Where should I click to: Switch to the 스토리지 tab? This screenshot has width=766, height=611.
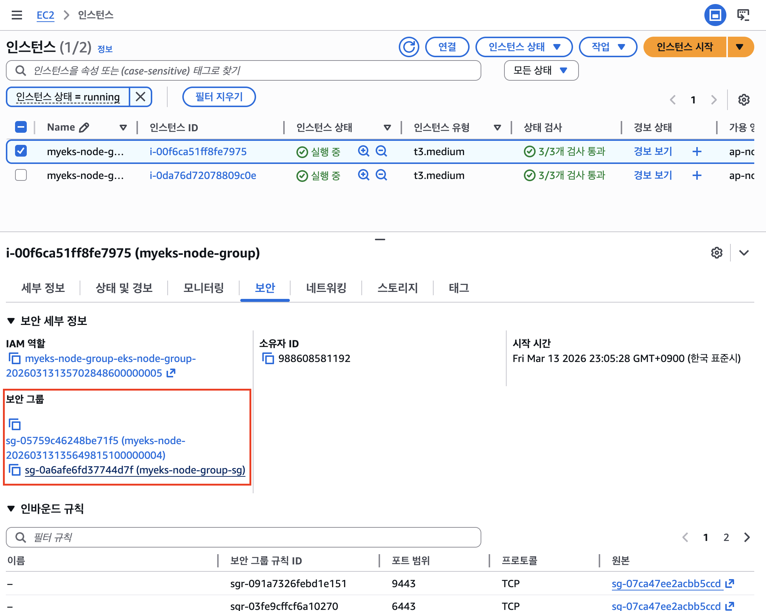(x=398, y=288)
